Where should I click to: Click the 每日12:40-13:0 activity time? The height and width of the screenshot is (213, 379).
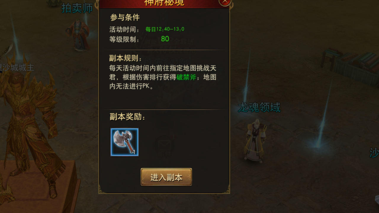point(165,29)
